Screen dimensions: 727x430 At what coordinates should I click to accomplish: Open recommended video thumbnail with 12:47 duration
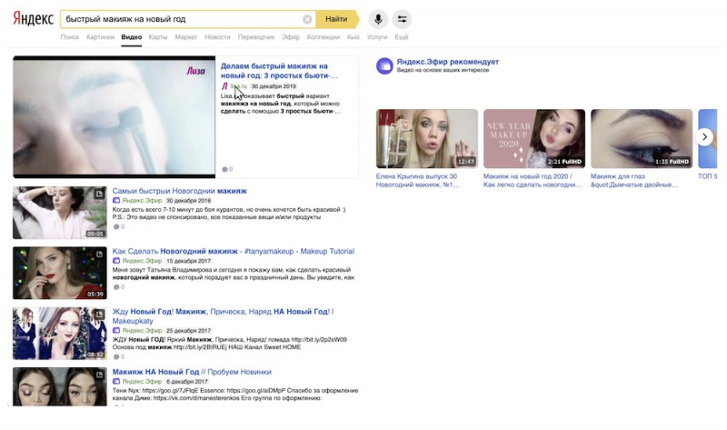click(x=427, y=139)
